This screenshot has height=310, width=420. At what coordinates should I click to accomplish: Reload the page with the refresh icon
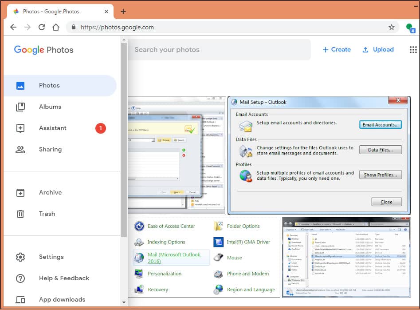point(42,27)
